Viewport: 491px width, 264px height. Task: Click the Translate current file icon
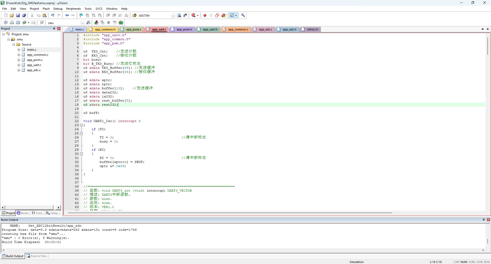(6, 23)
